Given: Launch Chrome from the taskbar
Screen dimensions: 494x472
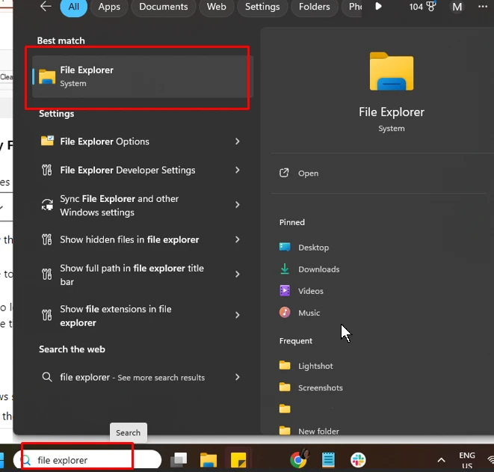Looking at the screenshot, I should (x=299, y=459).
